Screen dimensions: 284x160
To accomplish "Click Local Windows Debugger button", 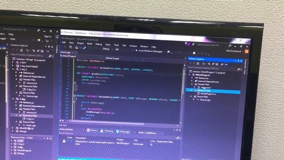I will tap(149, 51).
